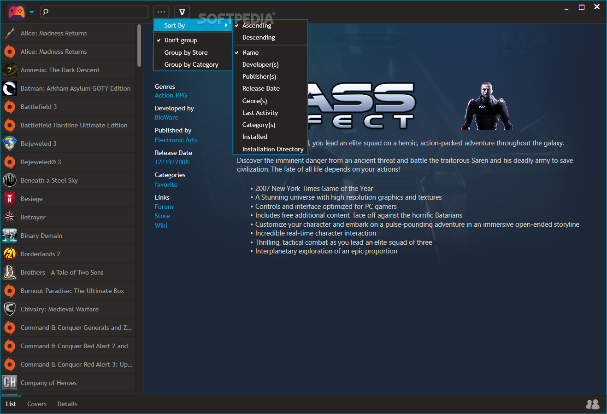
Task: Expand the Sort By submenu arrow
Action: coord(226,25)
